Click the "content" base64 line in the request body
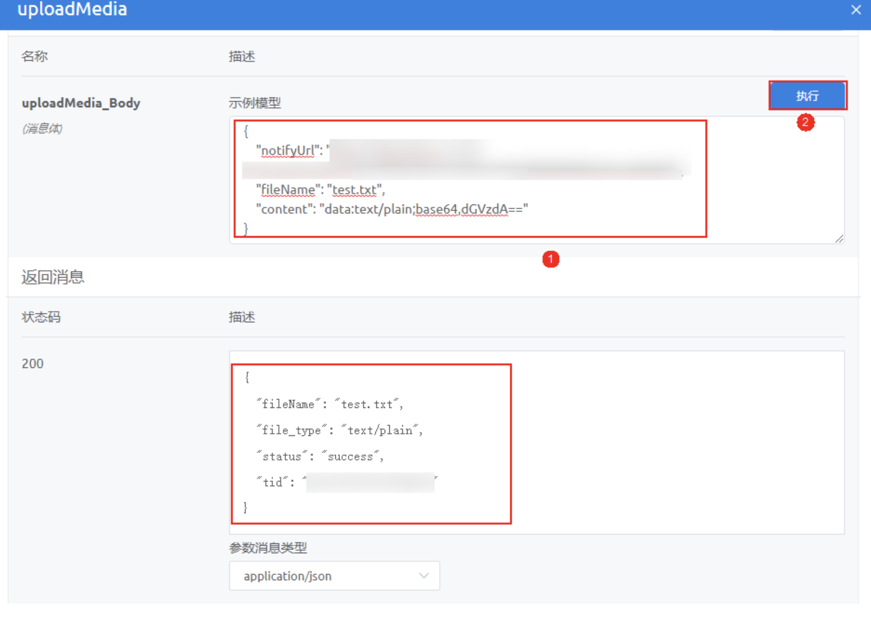The width and height of the screenshot is (871, 630). [x=392, y=209]
